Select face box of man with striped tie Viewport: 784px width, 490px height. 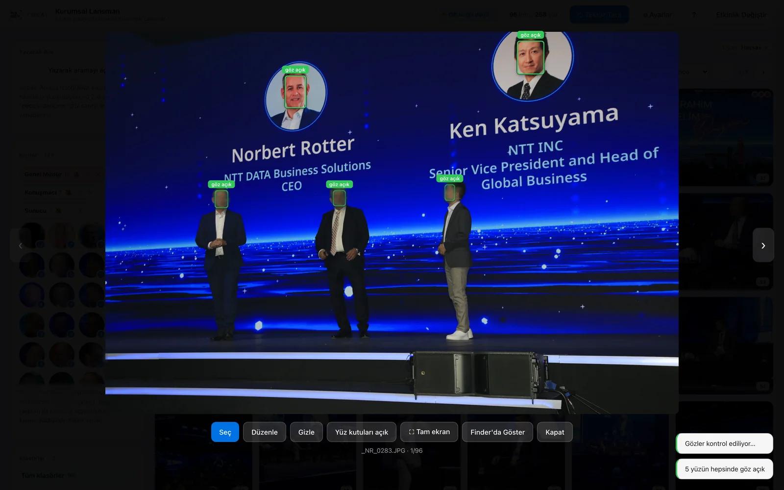[x=339, y=198]
